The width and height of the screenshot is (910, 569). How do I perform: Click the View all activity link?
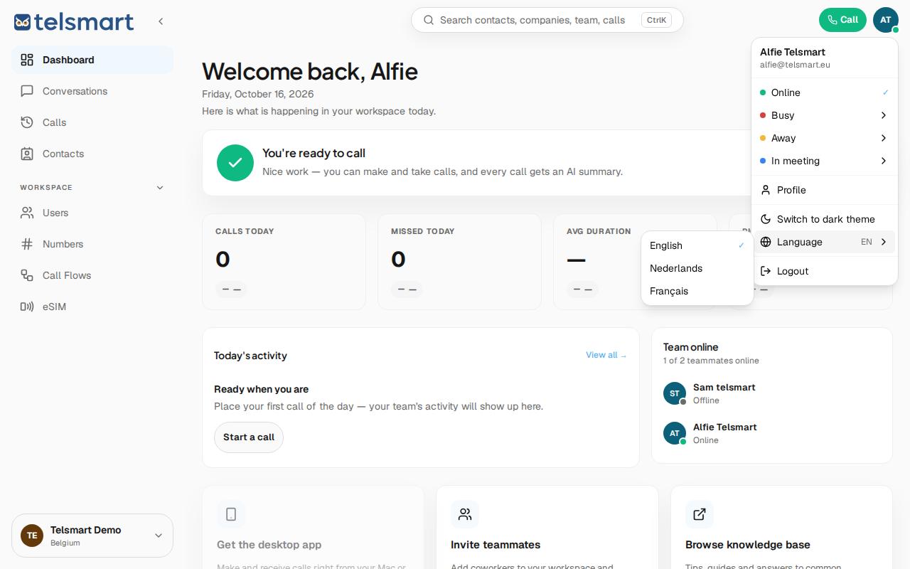(606, 355)
